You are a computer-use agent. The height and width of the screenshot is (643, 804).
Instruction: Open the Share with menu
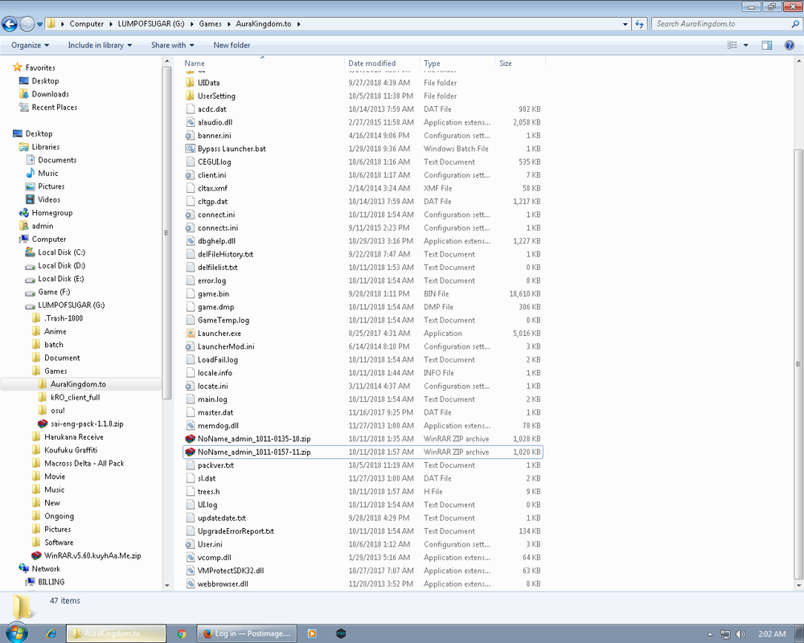click(172, 45)
